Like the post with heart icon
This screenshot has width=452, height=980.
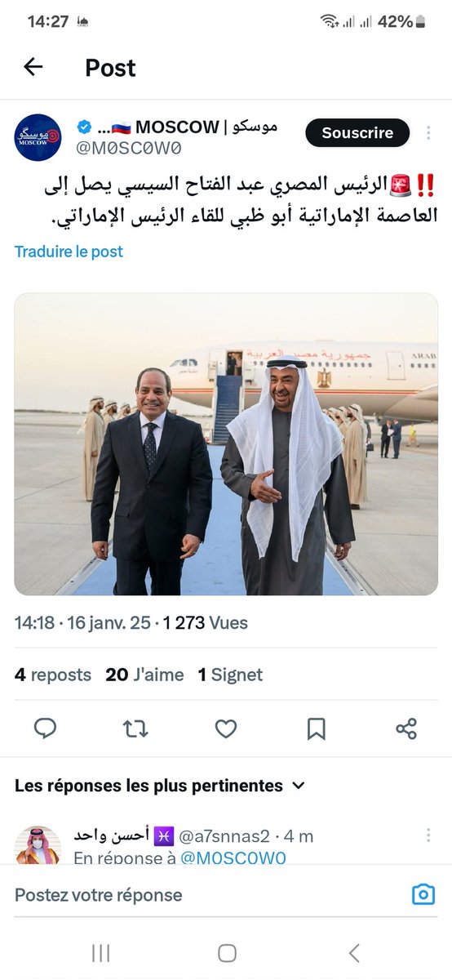click(226, 728)
